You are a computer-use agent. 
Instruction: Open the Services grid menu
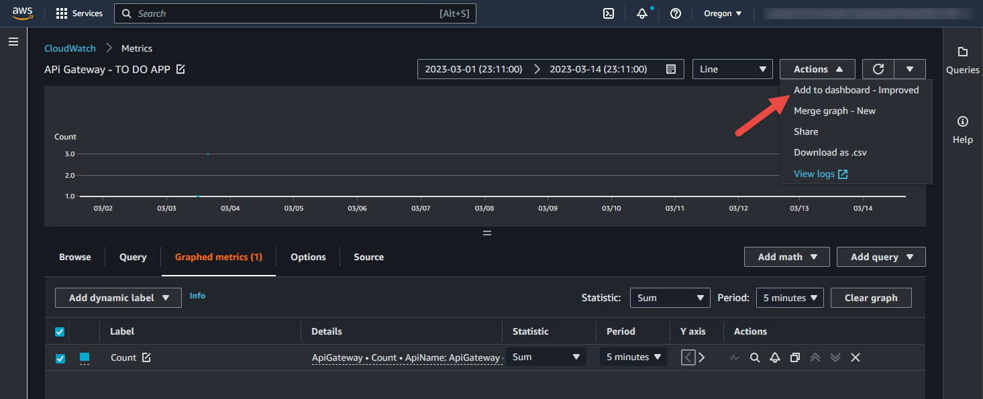click(79, 13)
